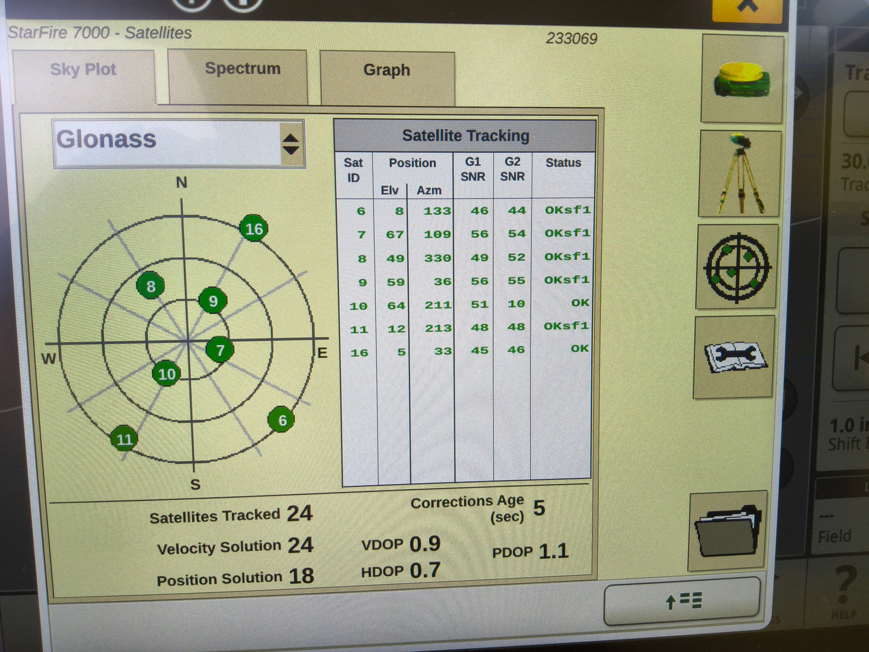Screen dimensions: 869x652
Task: Click Sat ID 11 in the table
Action: 358,330
